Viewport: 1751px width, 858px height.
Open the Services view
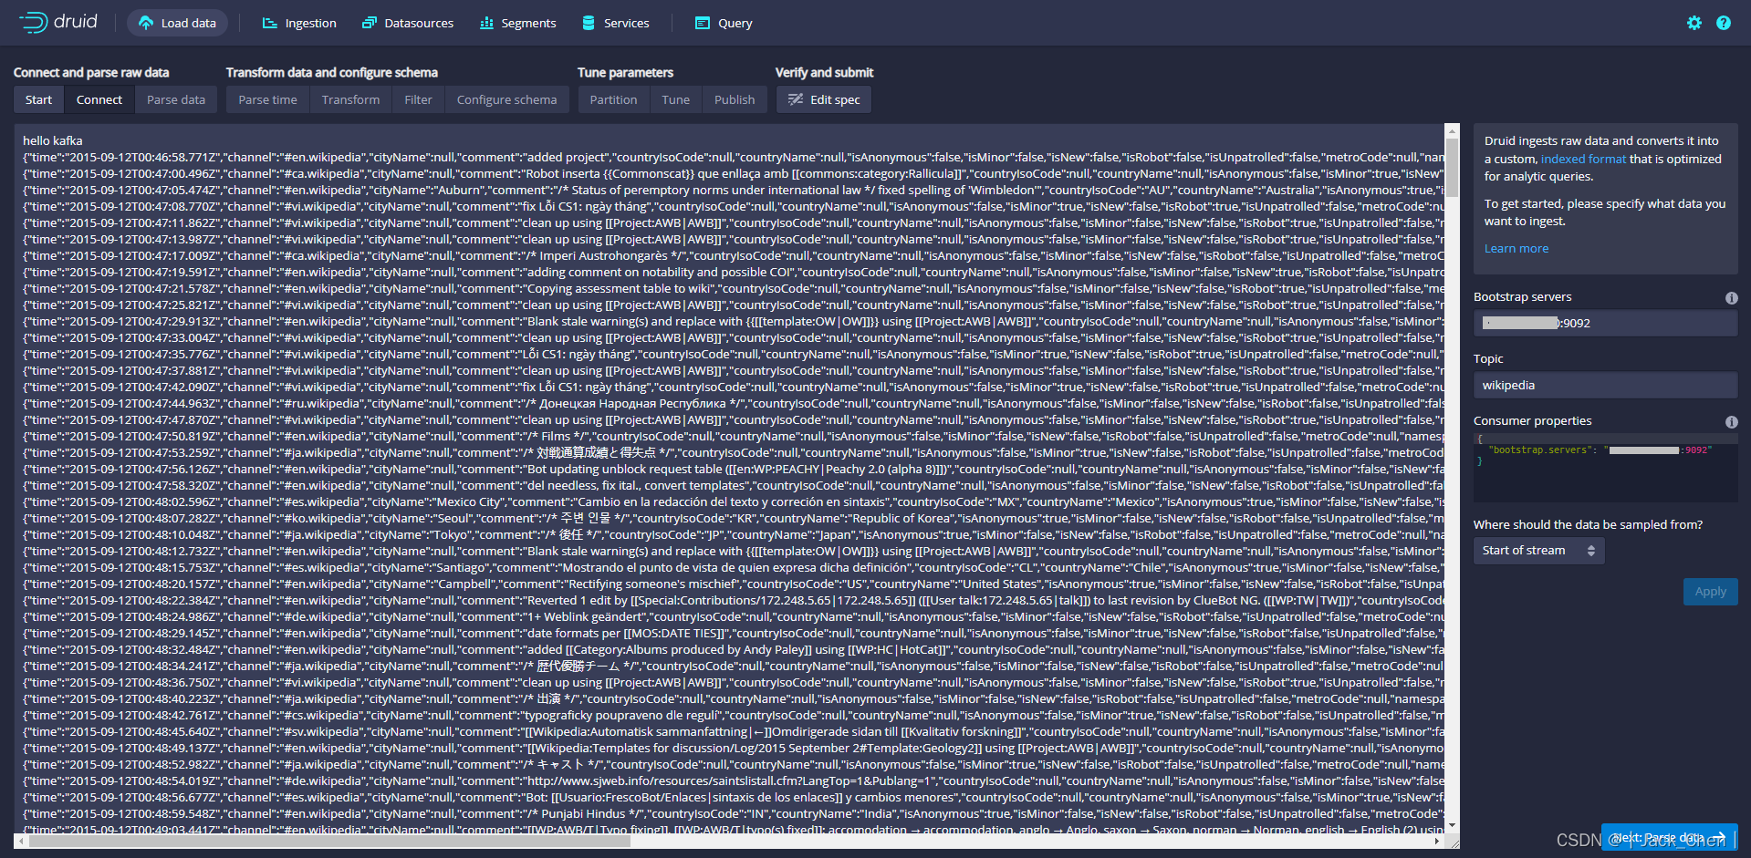click(616, 23)
